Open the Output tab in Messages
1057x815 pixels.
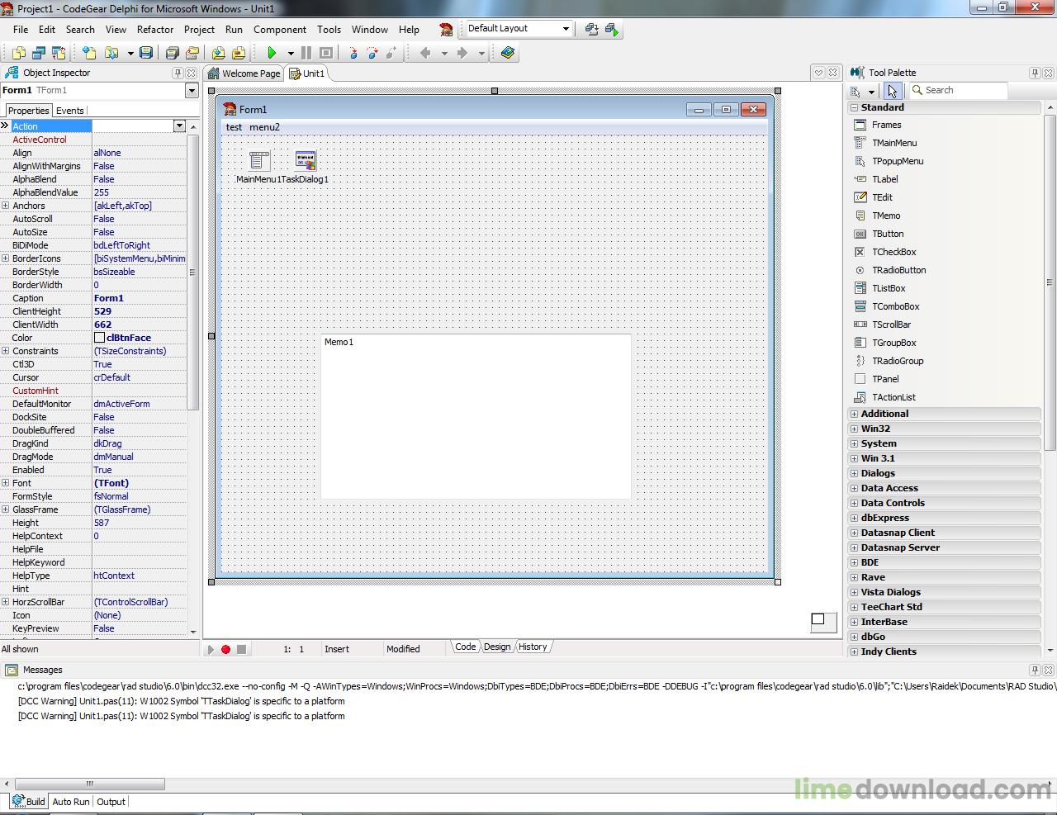[x=111, y=802]
